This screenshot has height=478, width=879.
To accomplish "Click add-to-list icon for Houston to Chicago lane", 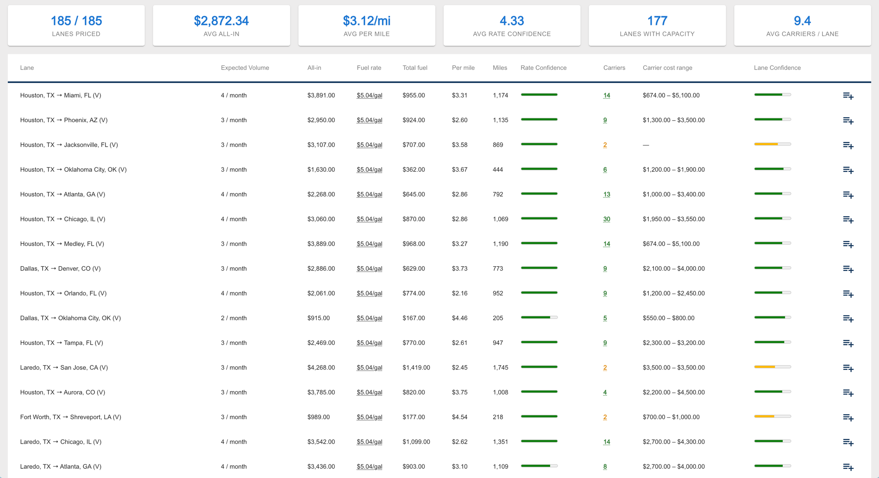I will (x=848, y=220).
